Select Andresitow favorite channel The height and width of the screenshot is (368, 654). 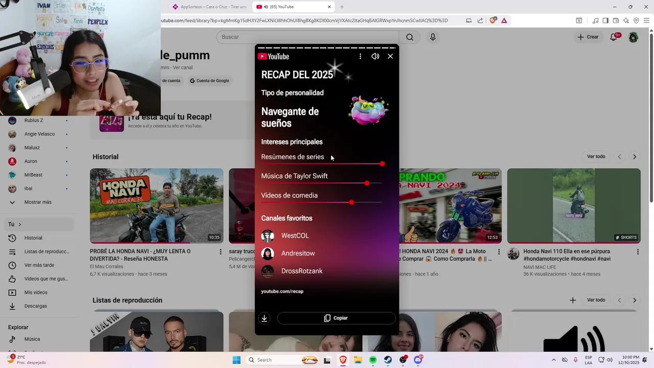(288, 254)
